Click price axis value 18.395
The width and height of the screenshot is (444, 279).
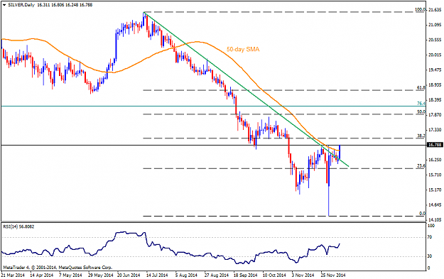[435, 100]
